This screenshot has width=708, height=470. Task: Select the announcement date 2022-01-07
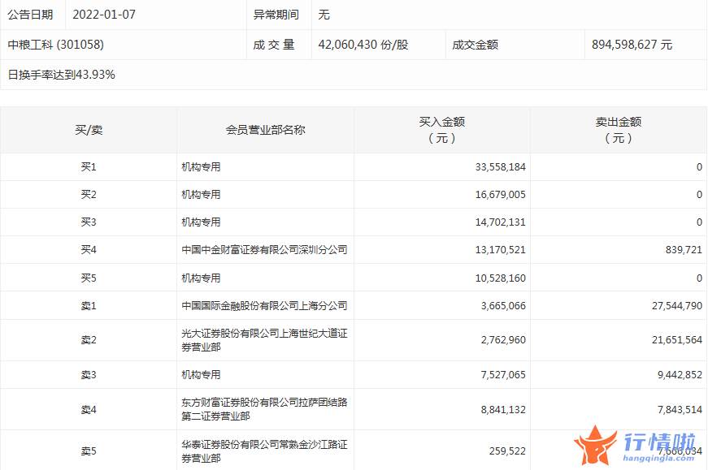pos(103,15)
